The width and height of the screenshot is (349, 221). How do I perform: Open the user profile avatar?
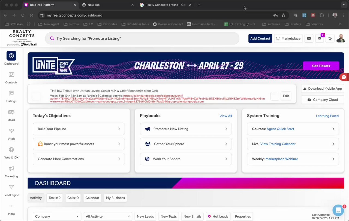(x=341, y=38)
